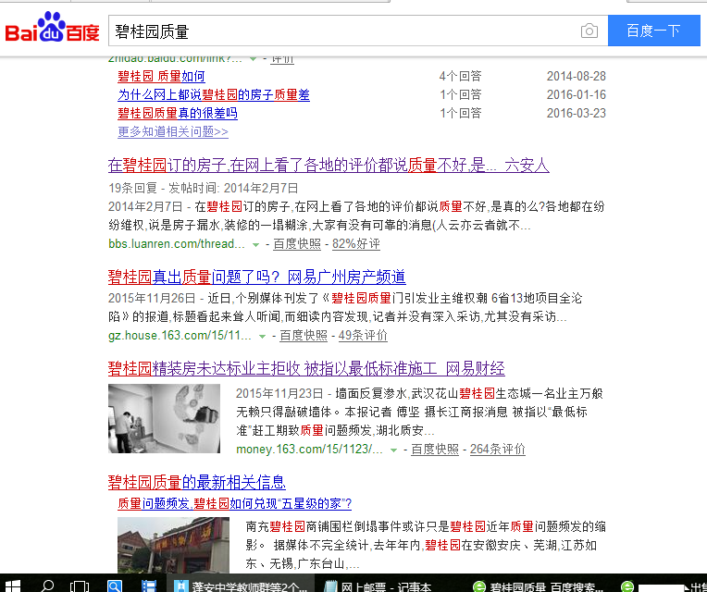The width and height of the screenshot is (707, 592).
Task: Click the damaged wall thumbnail image
Action: [x=164, y=418]
